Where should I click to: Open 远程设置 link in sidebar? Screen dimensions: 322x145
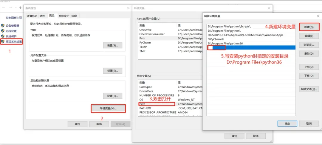click(x=11, y=31)
